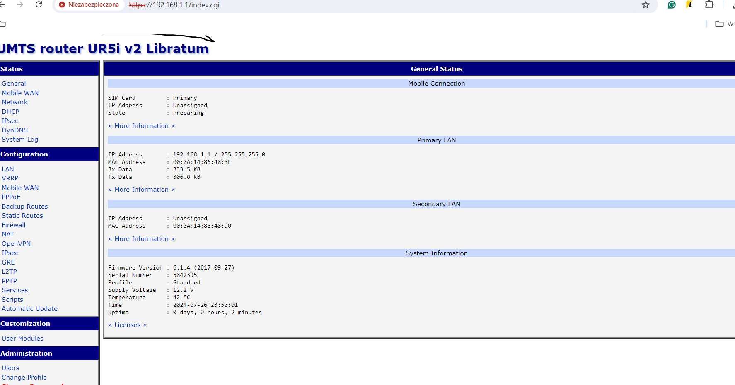Open IPsec under Status section

[10, 121]
